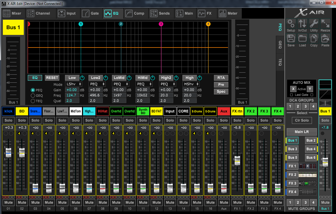The image size is (336, 214).
Task: Click the Pre button
Action: pyautogui.click(x=221, y=84)
